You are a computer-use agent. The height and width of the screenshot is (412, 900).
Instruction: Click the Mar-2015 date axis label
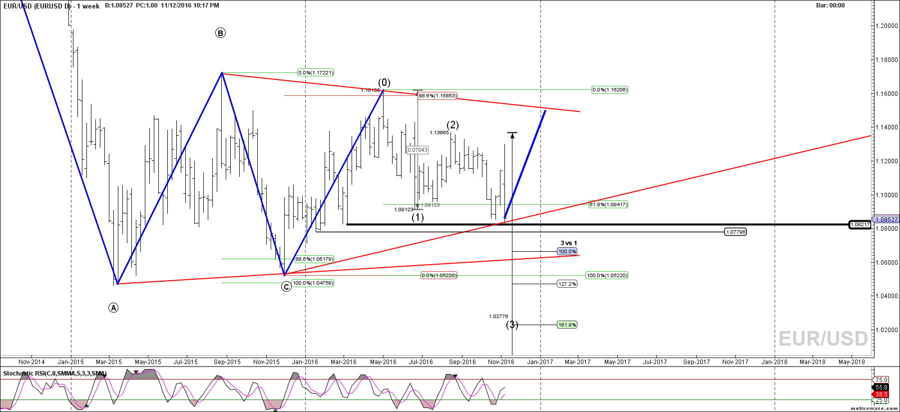[x=109, y=362]
